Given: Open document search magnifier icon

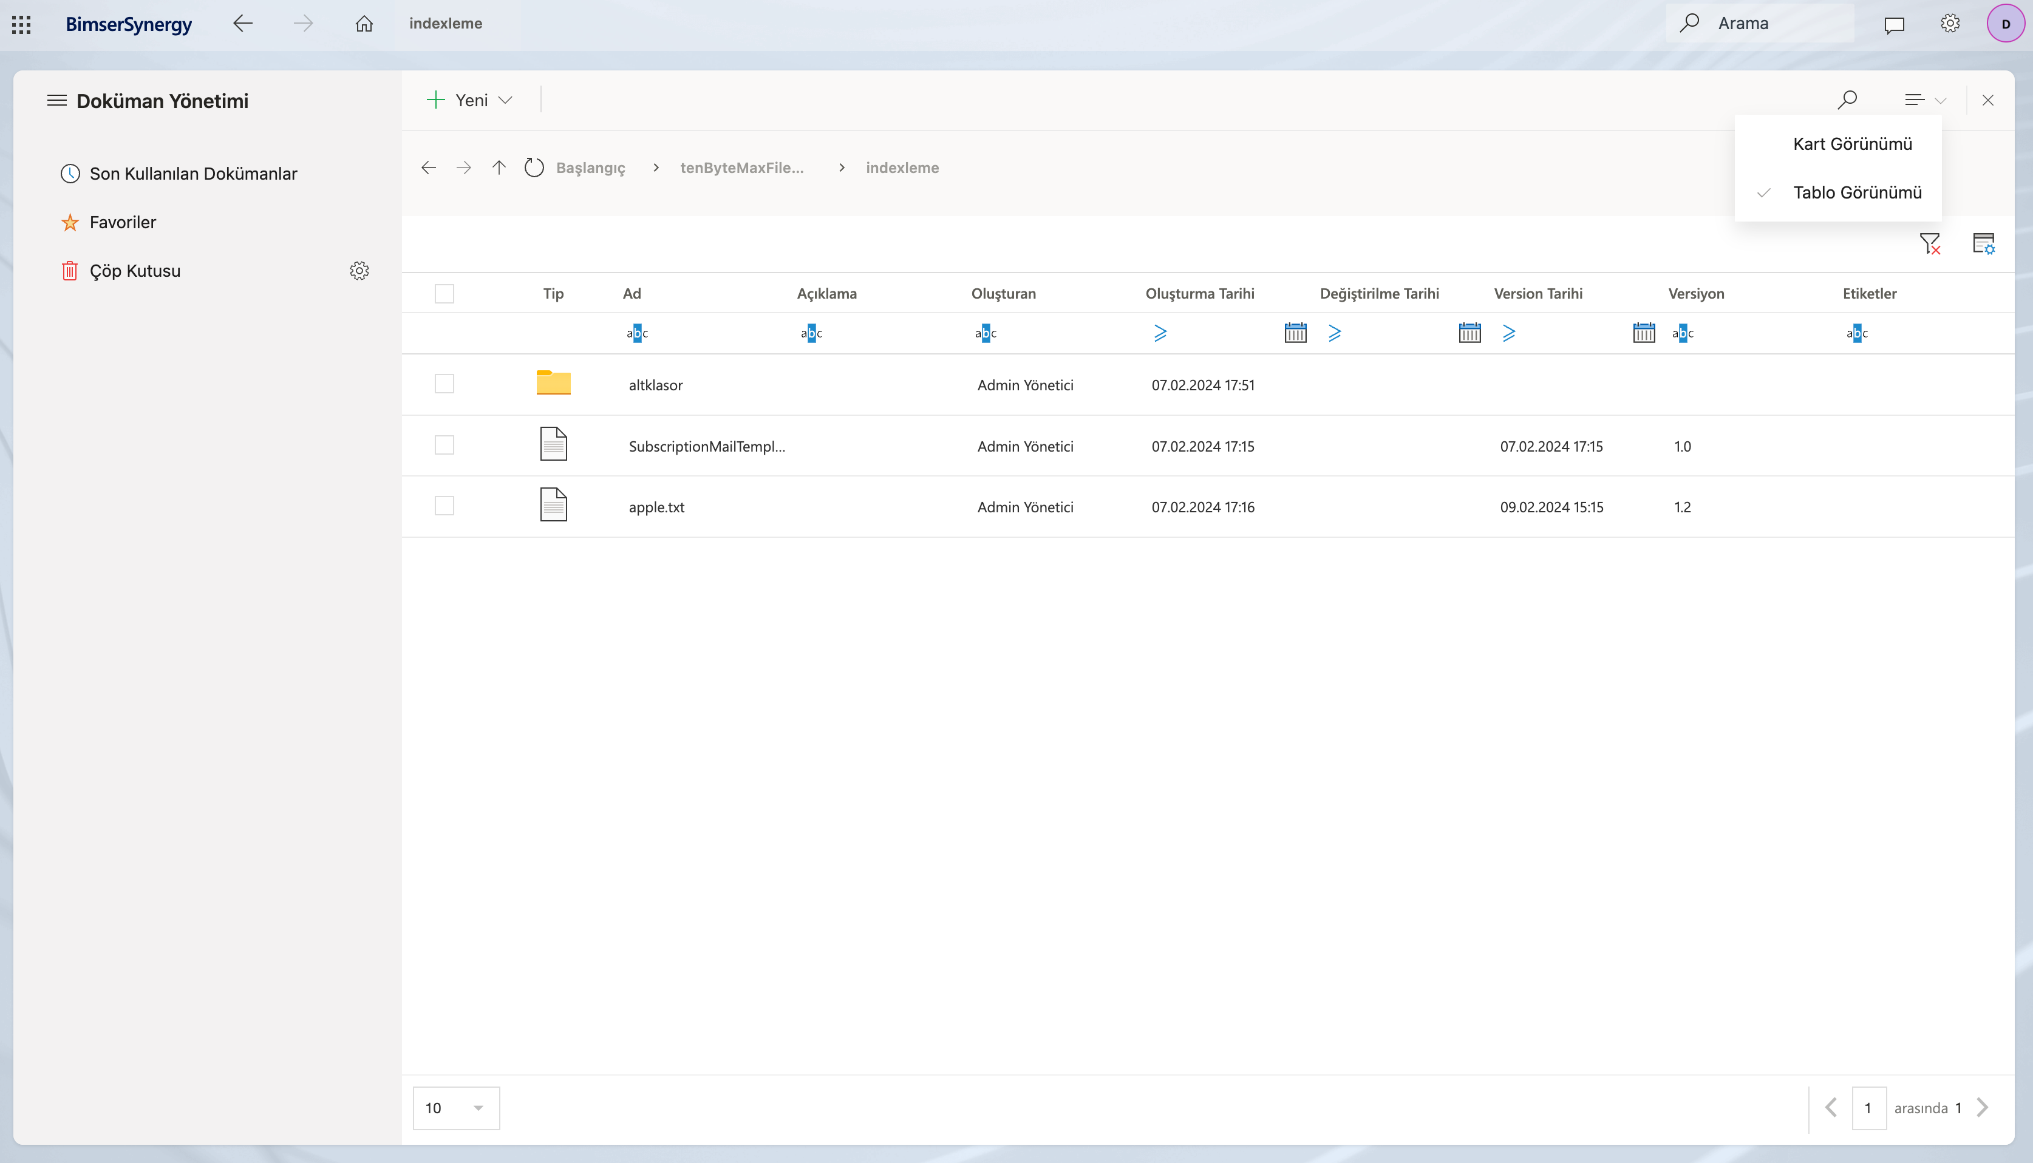Looking at the screenshot, I should (x=1847, y=100).
